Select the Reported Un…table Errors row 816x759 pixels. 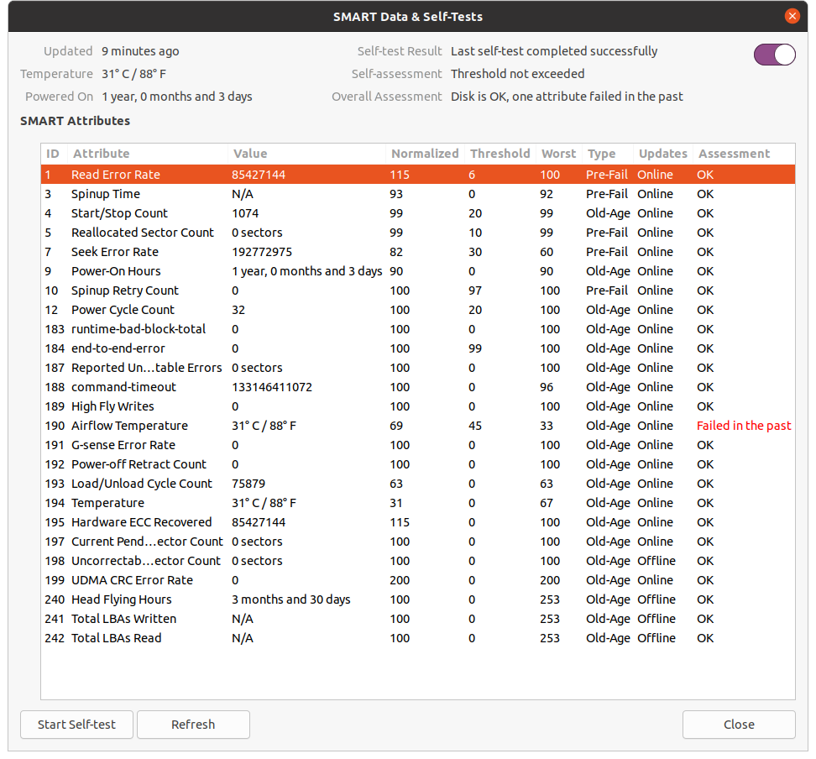coord(418,367)
